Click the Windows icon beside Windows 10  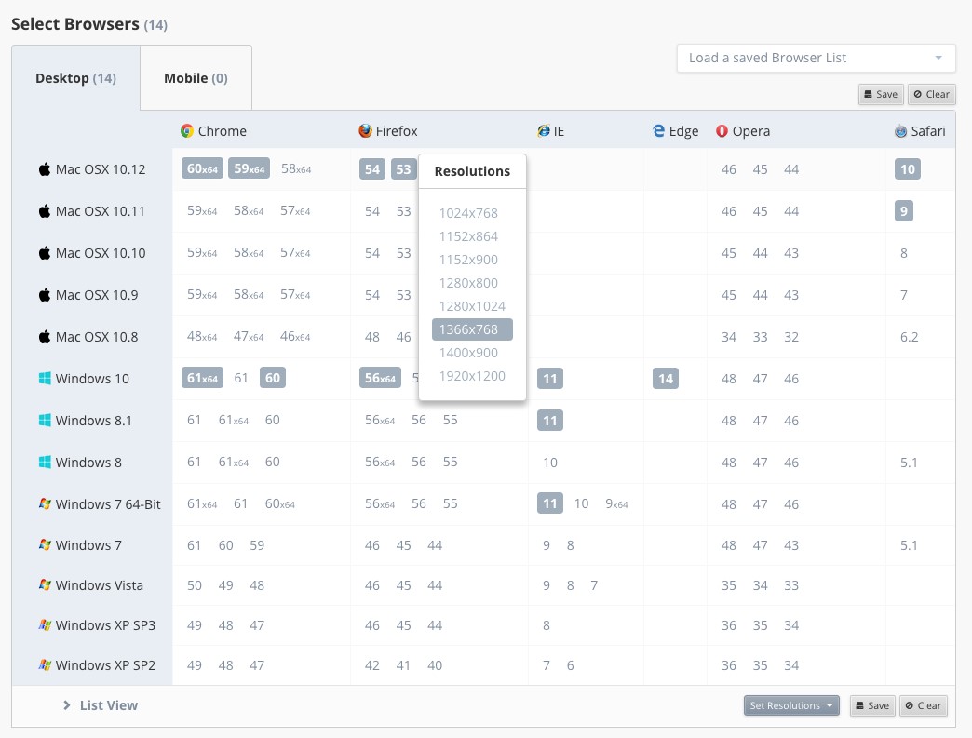44,379
